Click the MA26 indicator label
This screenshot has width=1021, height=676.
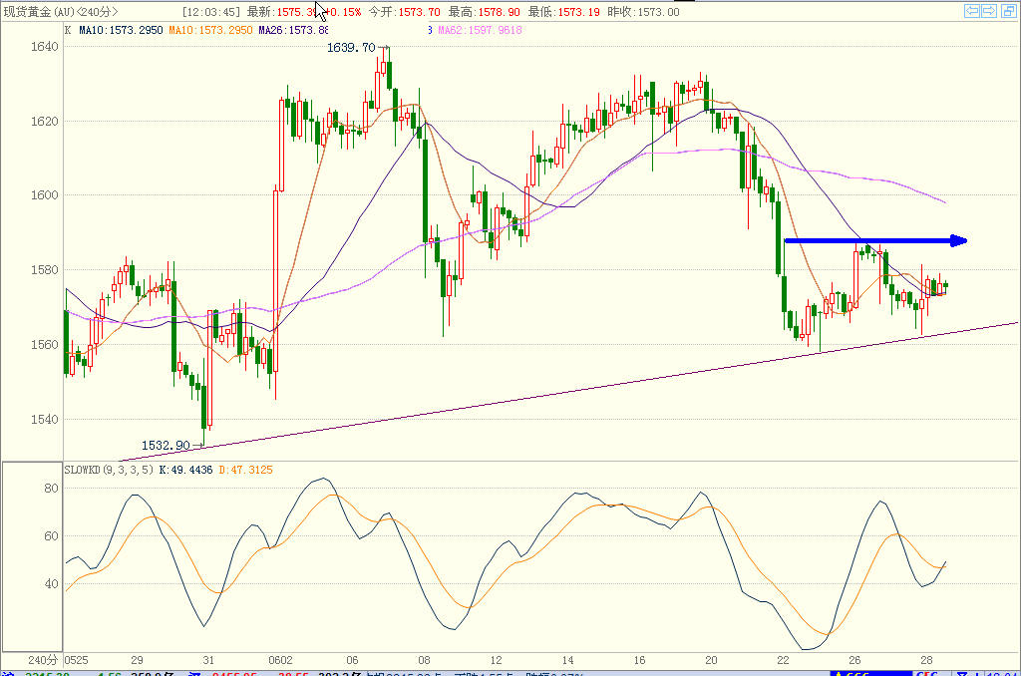pos(293,30)
